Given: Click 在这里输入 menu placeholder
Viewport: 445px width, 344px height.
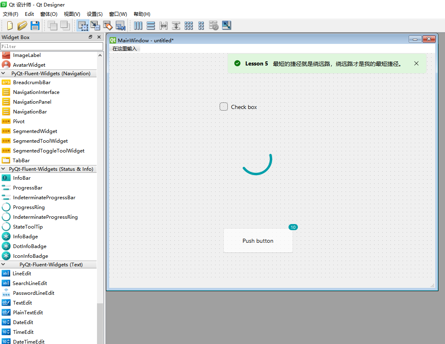Looking at the screenshot, I should coord(125,49).
